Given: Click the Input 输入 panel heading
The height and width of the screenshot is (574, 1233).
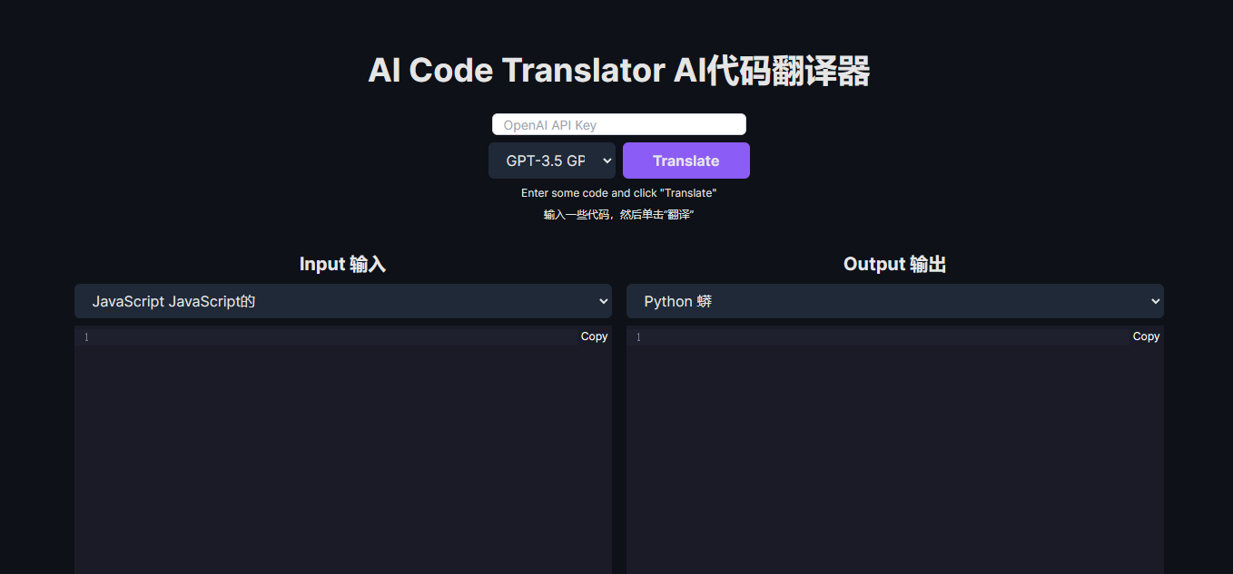Looking at the screenshot, I should pos(343,264).
